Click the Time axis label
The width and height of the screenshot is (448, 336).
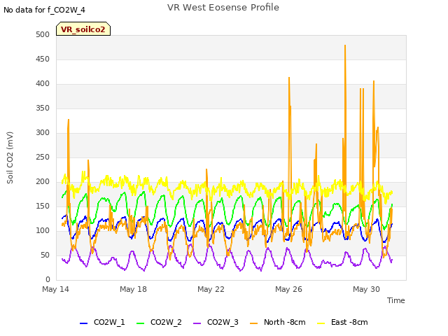point(396,300)
